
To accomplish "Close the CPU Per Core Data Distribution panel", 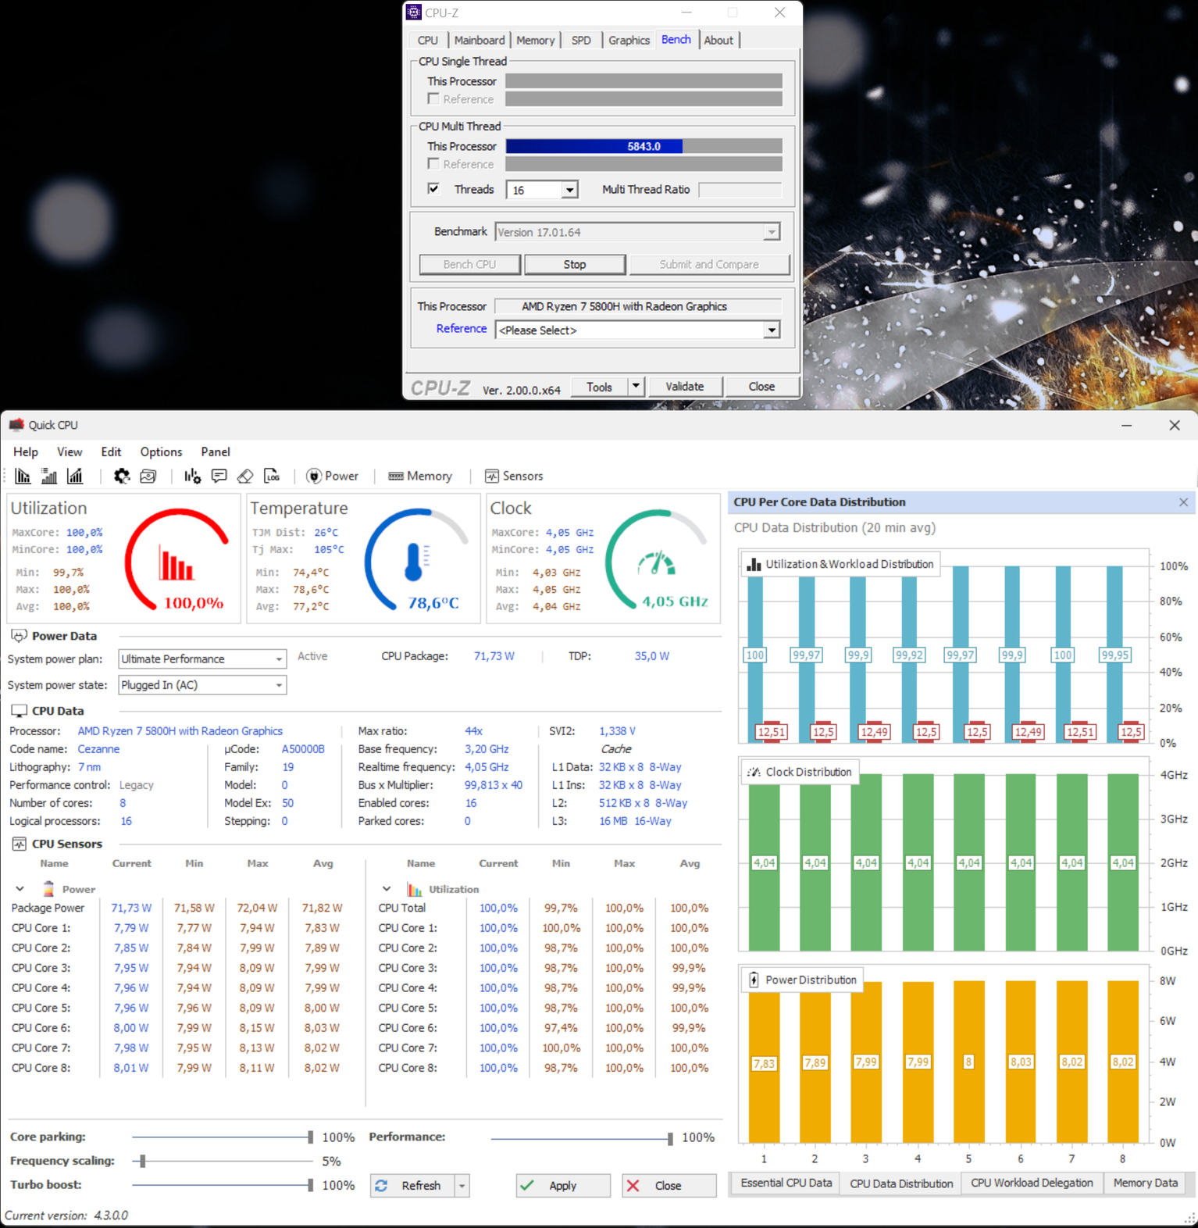I will tap(1183, 502).
